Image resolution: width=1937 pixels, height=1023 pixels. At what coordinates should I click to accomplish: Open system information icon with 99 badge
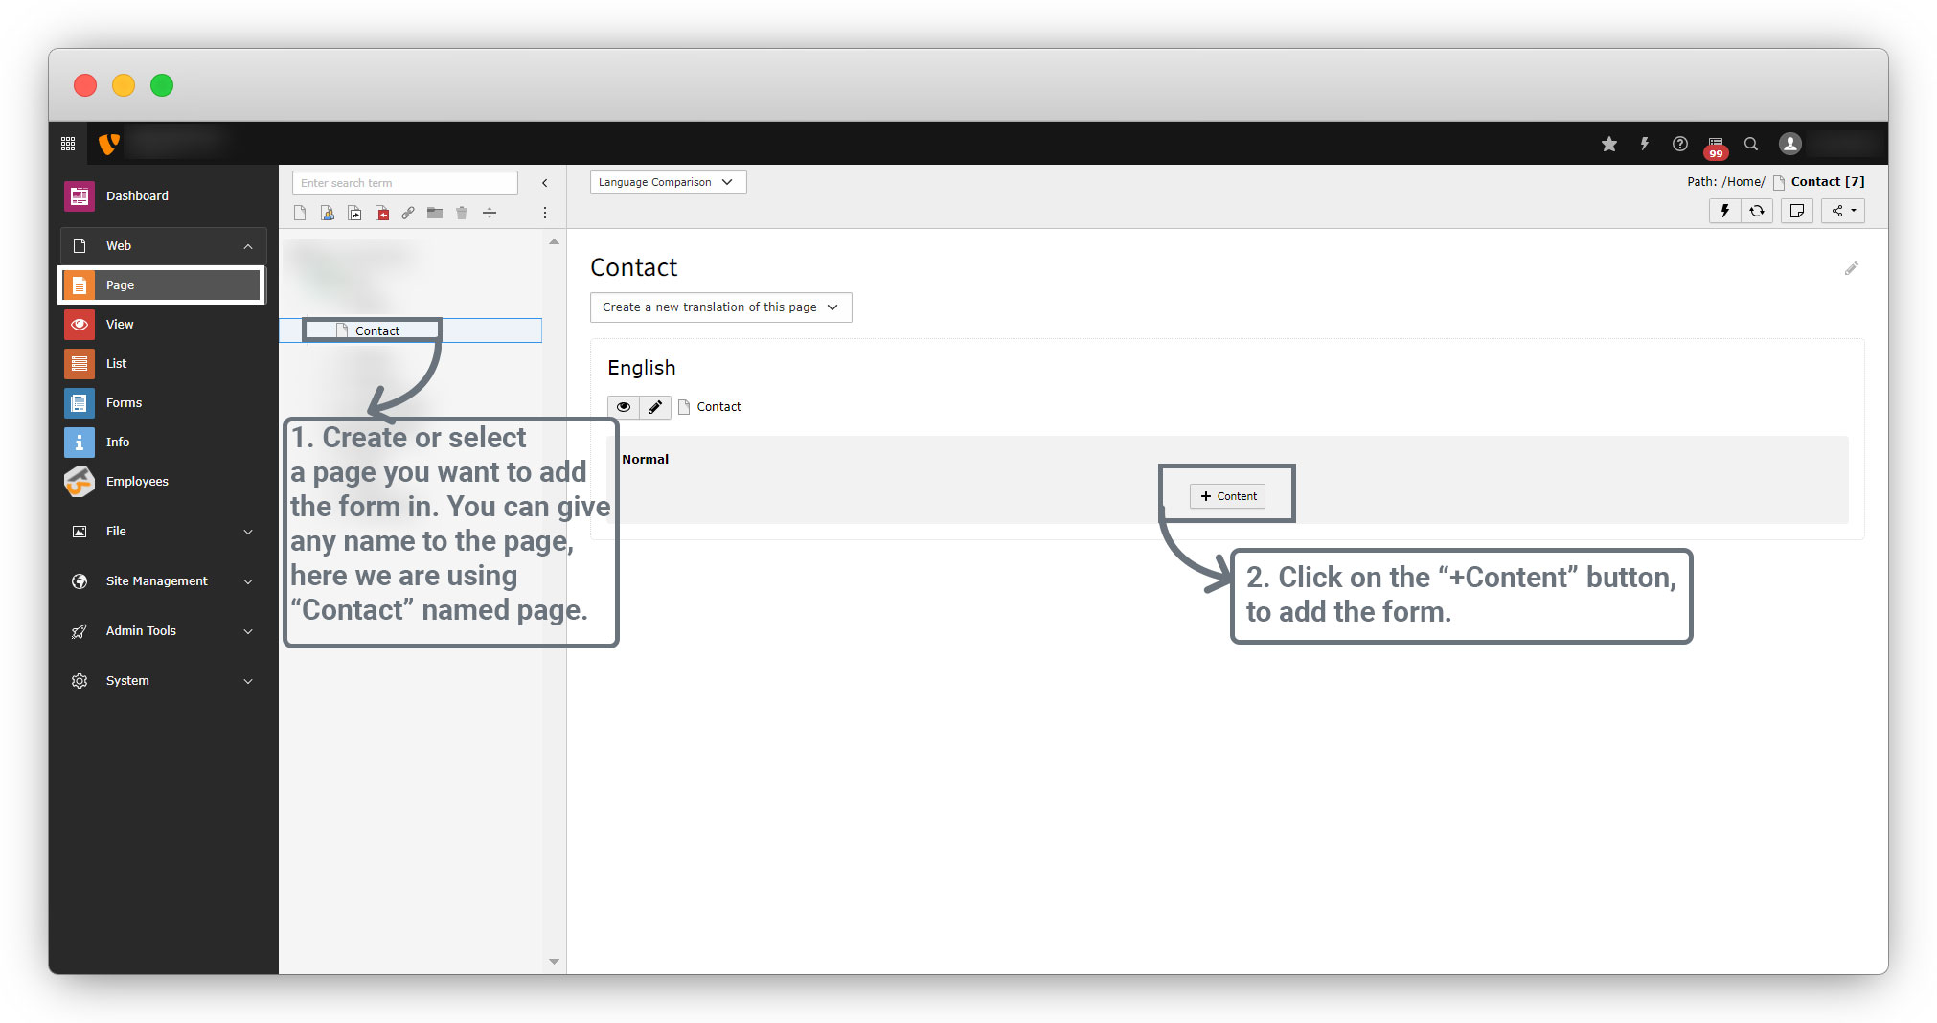click(1715, 146)
